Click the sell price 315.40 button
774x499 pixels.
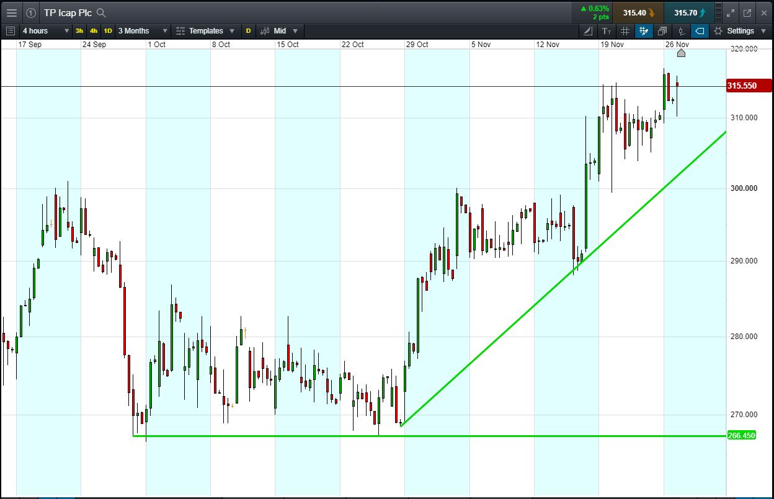click(638, 12)
